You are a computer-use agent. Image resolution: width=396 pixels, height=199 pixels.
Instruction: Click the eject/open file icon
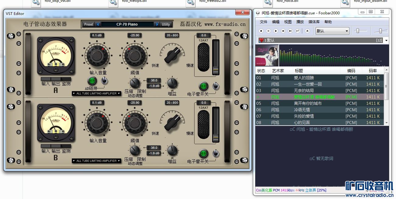point(307,31)
